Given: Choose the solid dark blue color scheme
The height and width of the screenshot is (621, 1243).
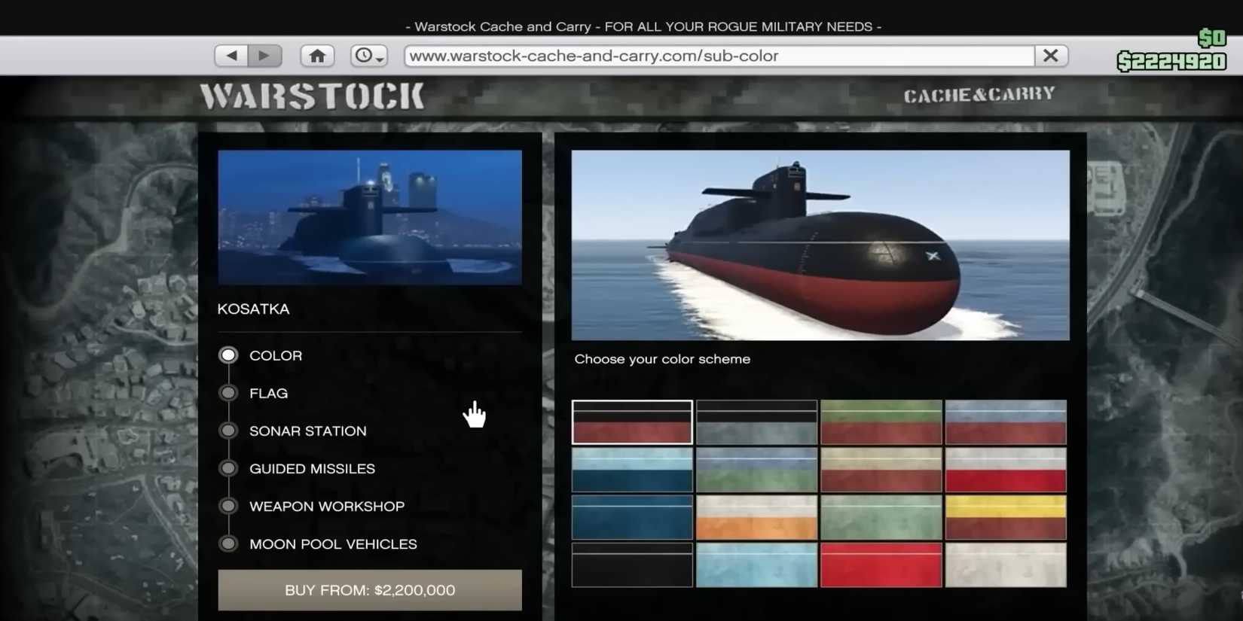Looking at the screenshot, I should coord(632,517).
